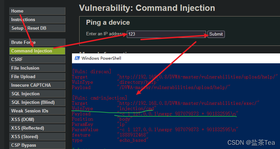
Task: Open the CSRF vulnerability page
Action: point(37,60)
